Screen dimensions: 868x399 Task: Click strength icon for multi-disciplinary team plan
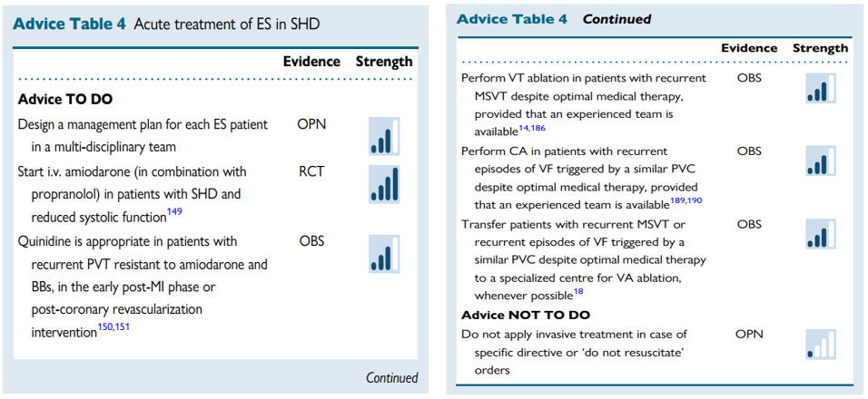pos(384,136)
